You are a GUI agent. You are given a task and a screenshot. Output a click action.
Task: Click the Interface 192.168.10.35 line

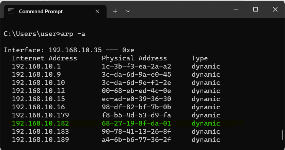[69, 50]
